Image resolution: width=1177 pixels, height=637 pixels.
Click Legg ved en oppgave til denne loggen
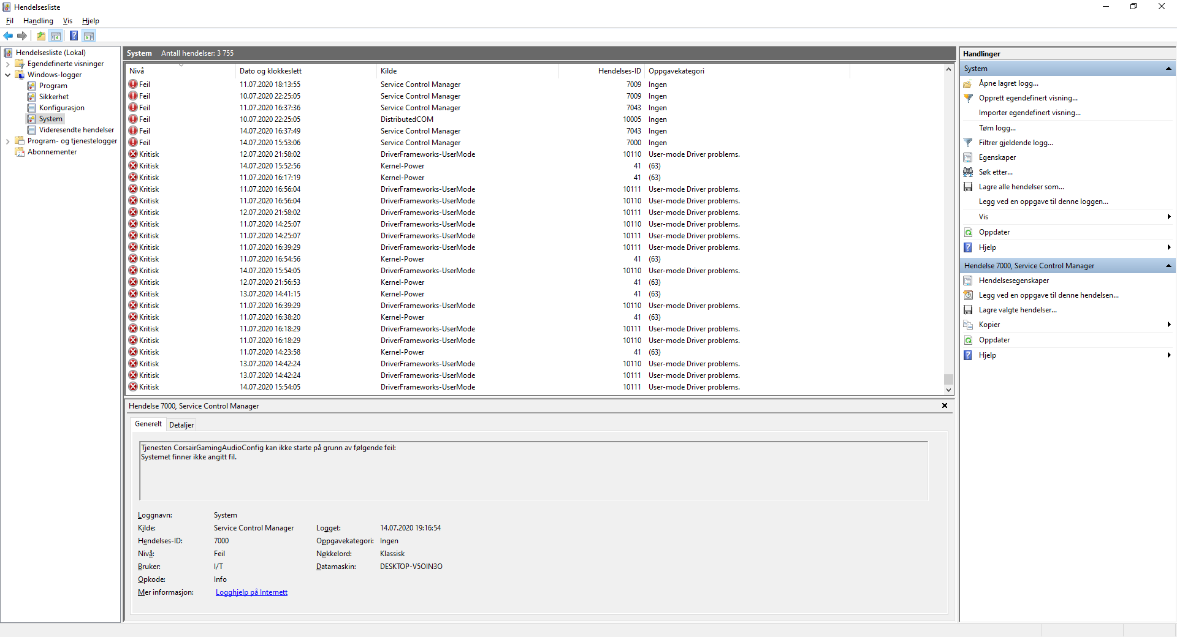pyautogui.click(x=1043, y=202)
